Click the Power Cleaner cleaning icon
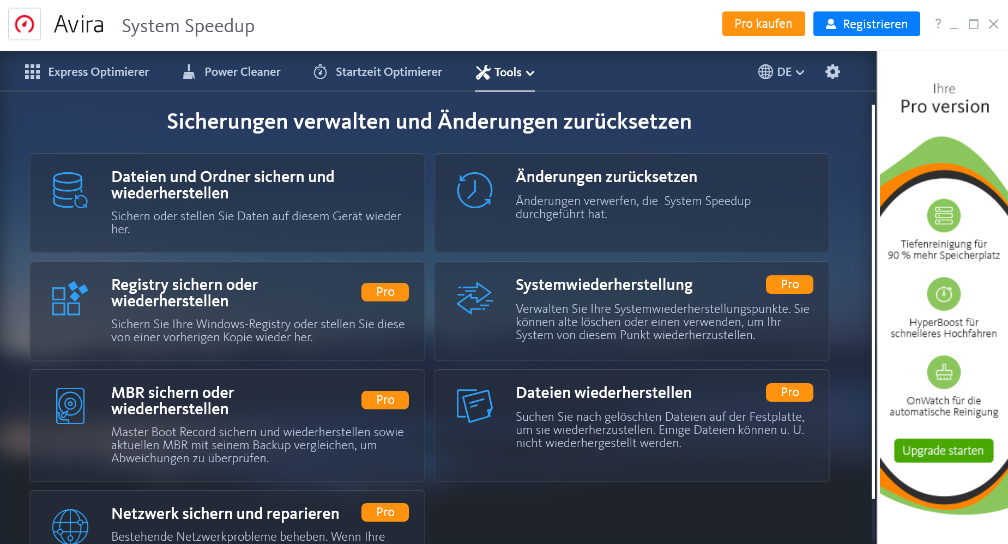The image size is (1008, 544). pos(189,71)
